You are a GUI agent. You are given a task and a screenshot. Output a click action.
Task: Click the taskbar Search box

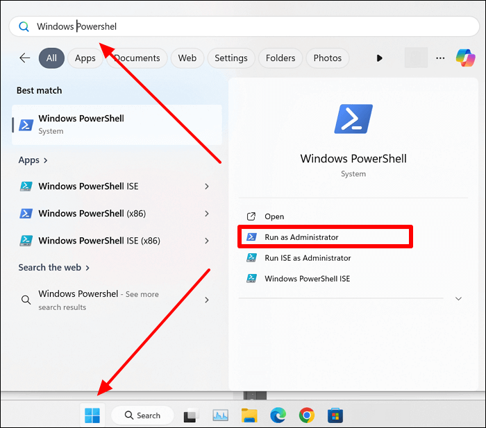pos(142,416)
